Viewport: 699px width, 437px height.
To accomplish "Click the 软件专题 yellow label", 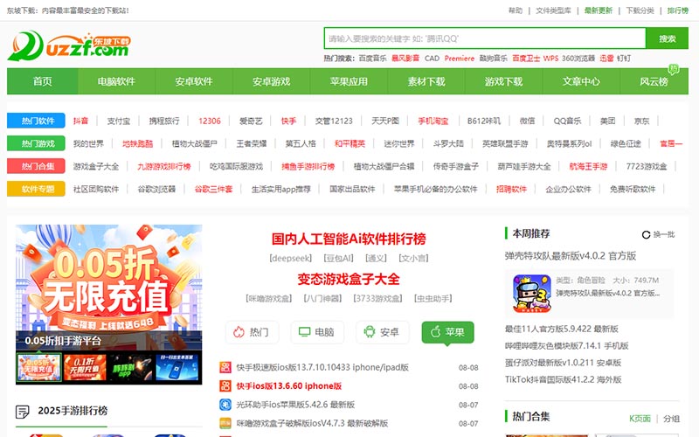I will [36, 189].
